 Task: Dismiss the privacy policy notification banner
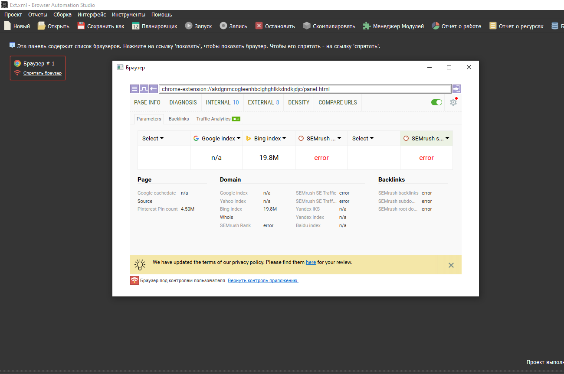pos(451,265)
